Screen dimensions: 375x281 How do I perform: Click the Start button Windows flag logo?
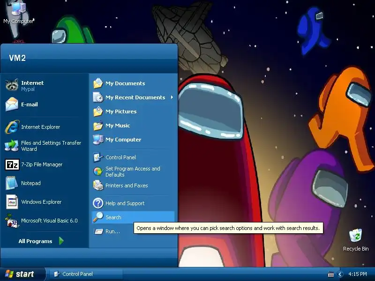(9, 274)
